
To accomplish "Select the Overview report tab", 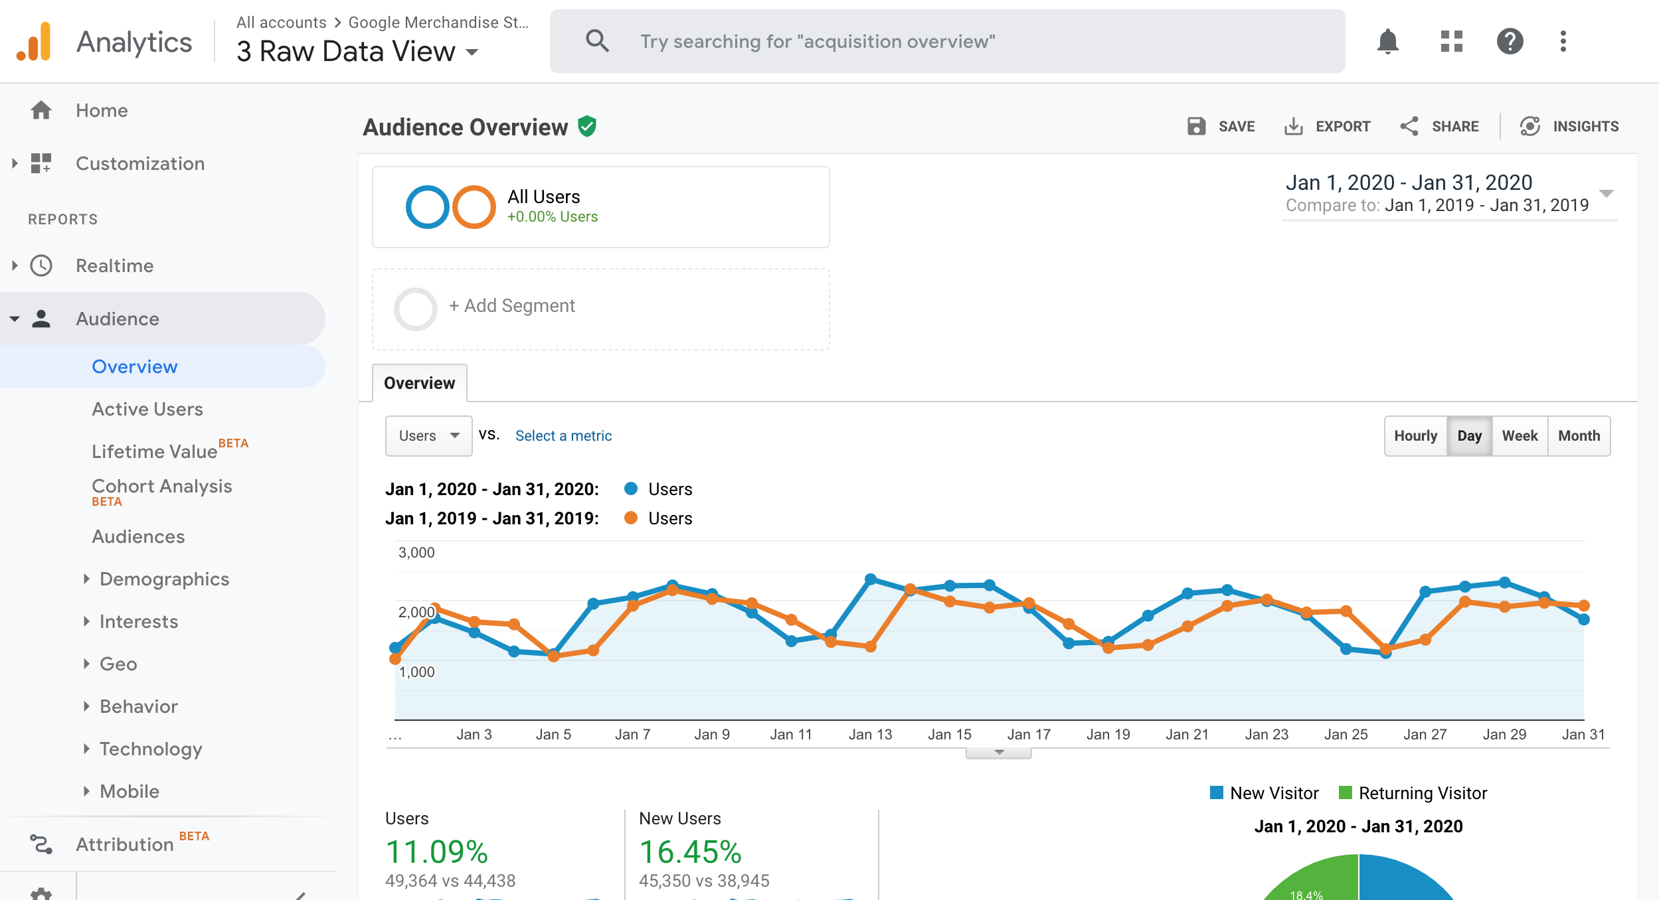I will coord(419,383).
